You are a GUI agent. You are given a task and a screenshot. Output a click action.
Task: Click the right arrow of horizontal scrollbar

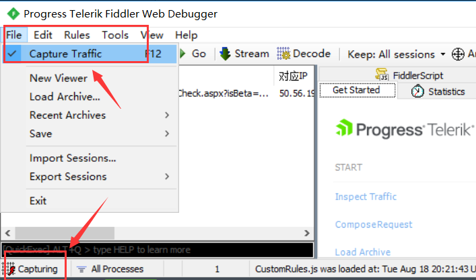pos(307,233)
